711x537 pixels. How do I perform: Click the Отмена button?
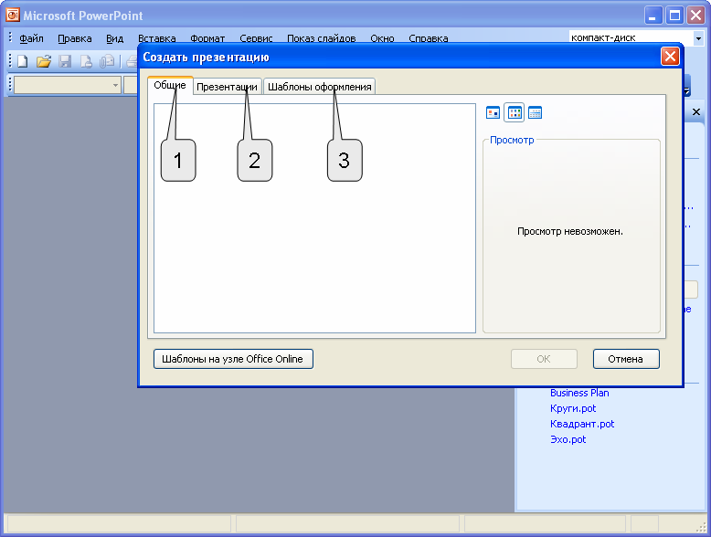(x=626, y=359)
